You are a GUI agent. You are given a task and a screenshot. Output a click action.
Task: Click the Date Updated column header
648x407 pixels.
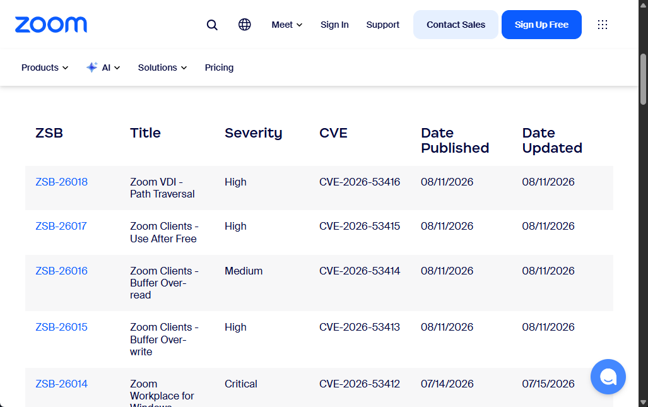pos(552,141)
